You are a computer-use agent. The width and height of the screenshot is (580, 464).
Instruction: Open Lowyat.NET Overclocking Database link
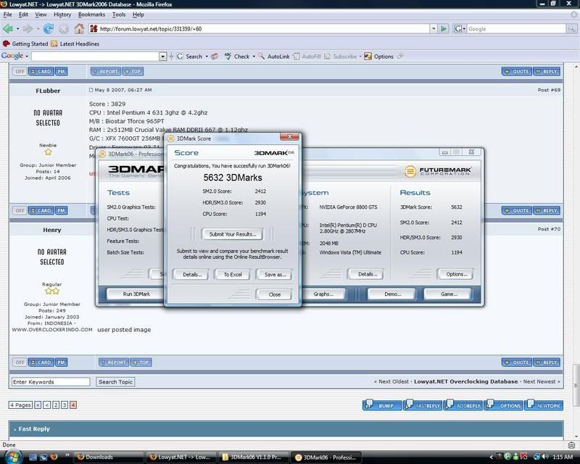pyautogui.click(x=465, y=381)
